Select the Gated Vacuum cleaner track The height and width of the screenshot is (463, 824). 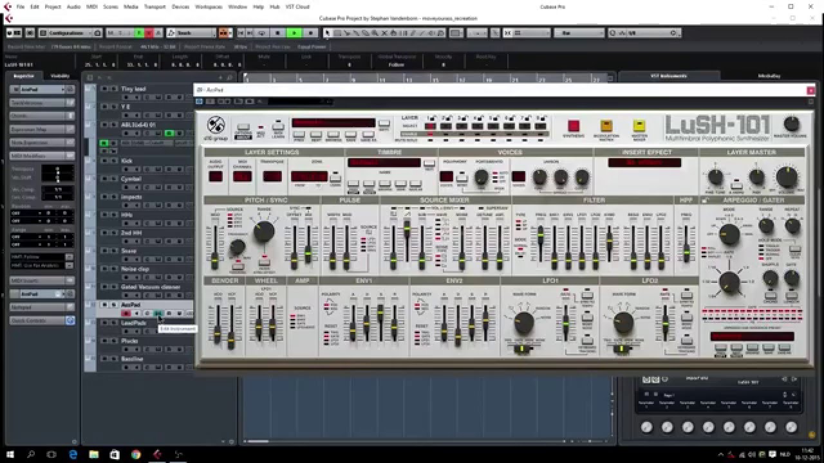tap(151, 287)
